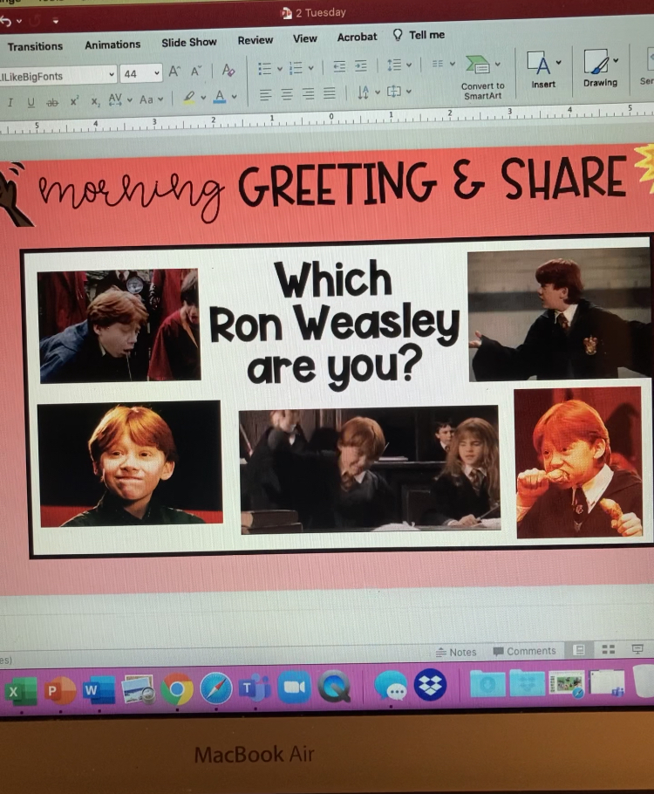Open the Acrobat tab
This screenshot has width=654, height=794.
pyautogui.click(x=357, y=37)
